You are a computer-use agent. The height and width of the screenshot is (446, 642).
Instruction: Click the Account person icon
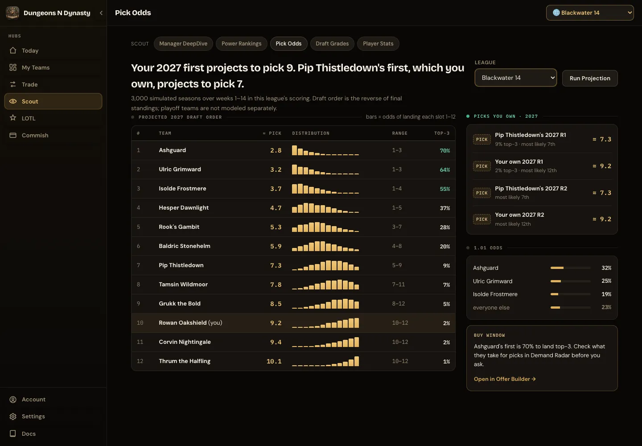point(13,400)
